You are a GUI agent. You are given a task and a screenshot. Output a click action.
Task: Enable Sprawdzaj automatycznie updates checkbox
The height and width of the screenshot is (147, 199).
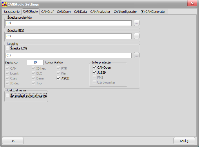(x=7, y=95)
